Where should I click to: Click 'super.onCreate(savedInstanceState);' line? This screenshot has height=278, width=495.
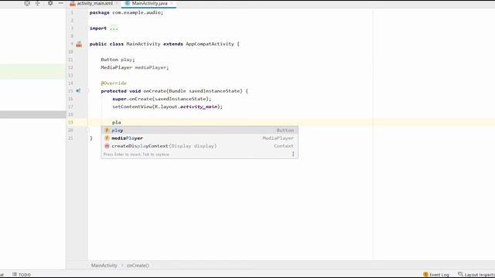tap(162, 99)
